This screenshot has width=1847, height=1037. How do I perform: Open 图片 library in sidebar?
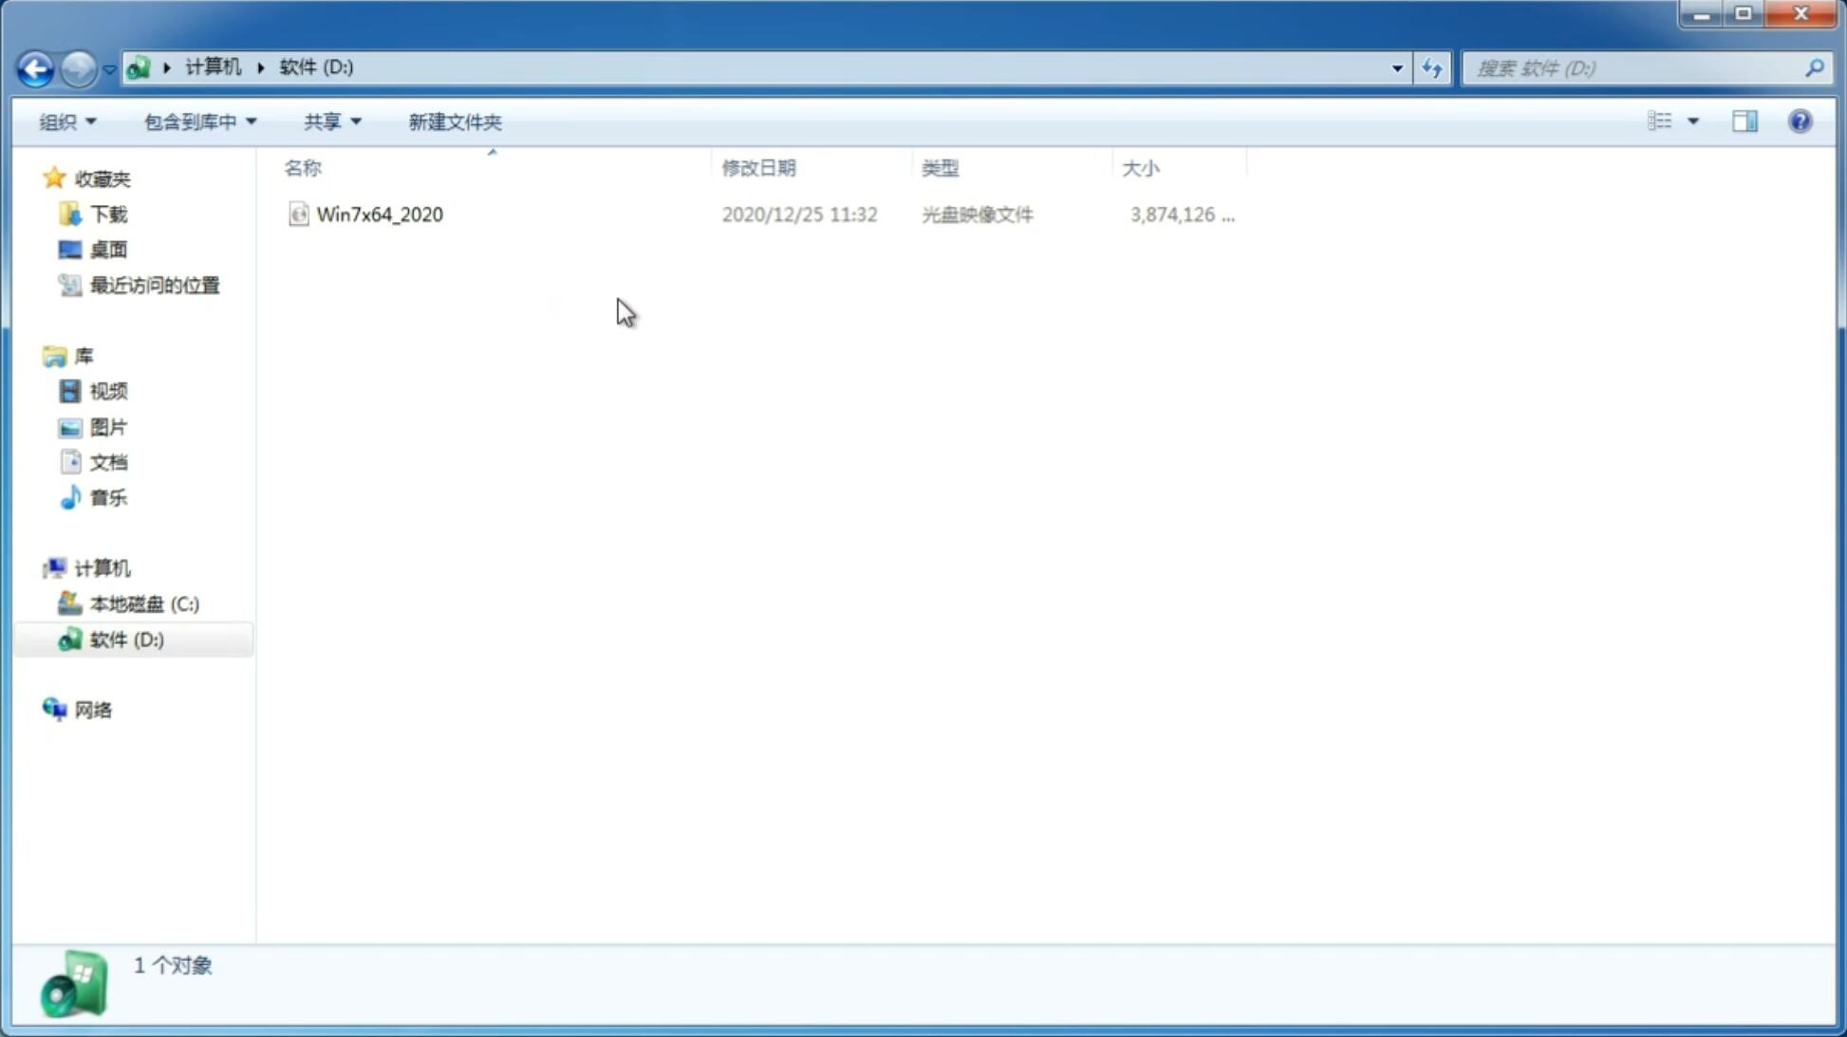(x=108, y=427)
